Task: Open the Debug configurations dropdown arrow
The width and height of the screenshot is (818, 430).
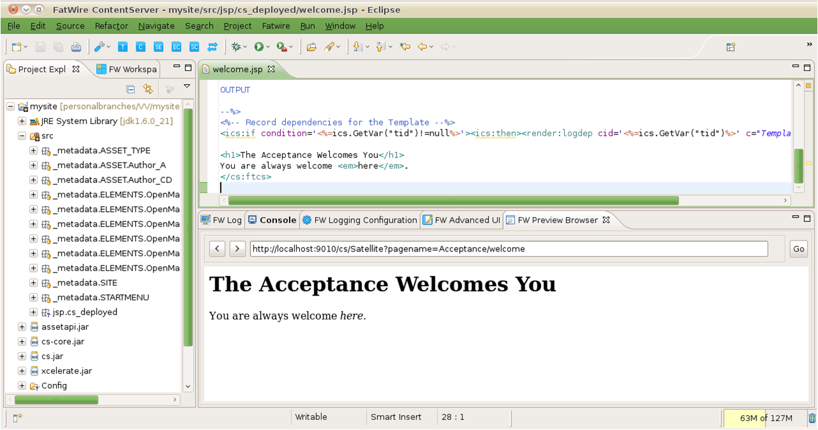Action: click(245, 47)
